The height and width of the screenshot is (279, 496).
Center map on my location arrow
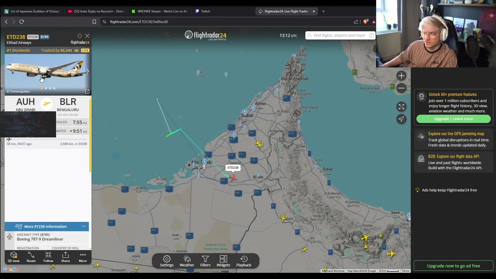coord(401,119)
